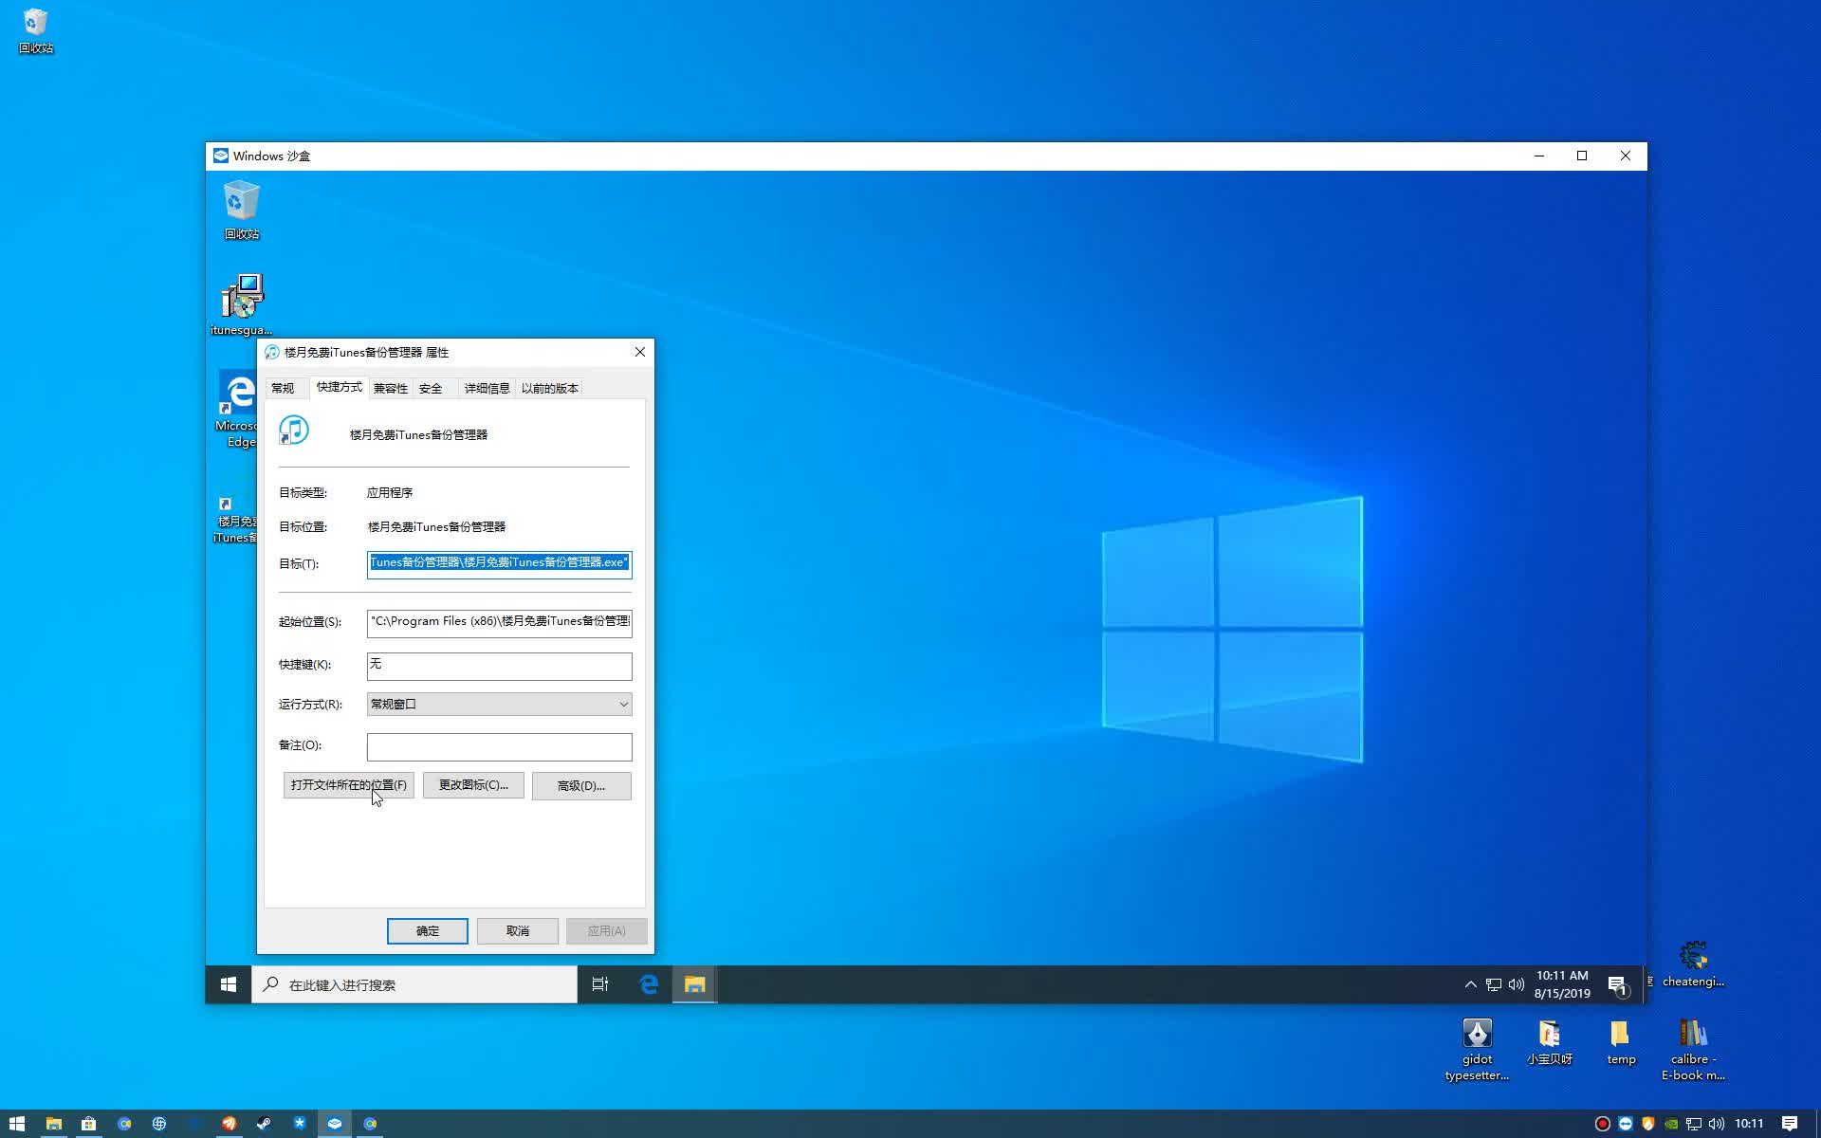Open TeamViewer tray icon
This screenshot has height=1138, width=1821.
(x=1625, y=1124)
